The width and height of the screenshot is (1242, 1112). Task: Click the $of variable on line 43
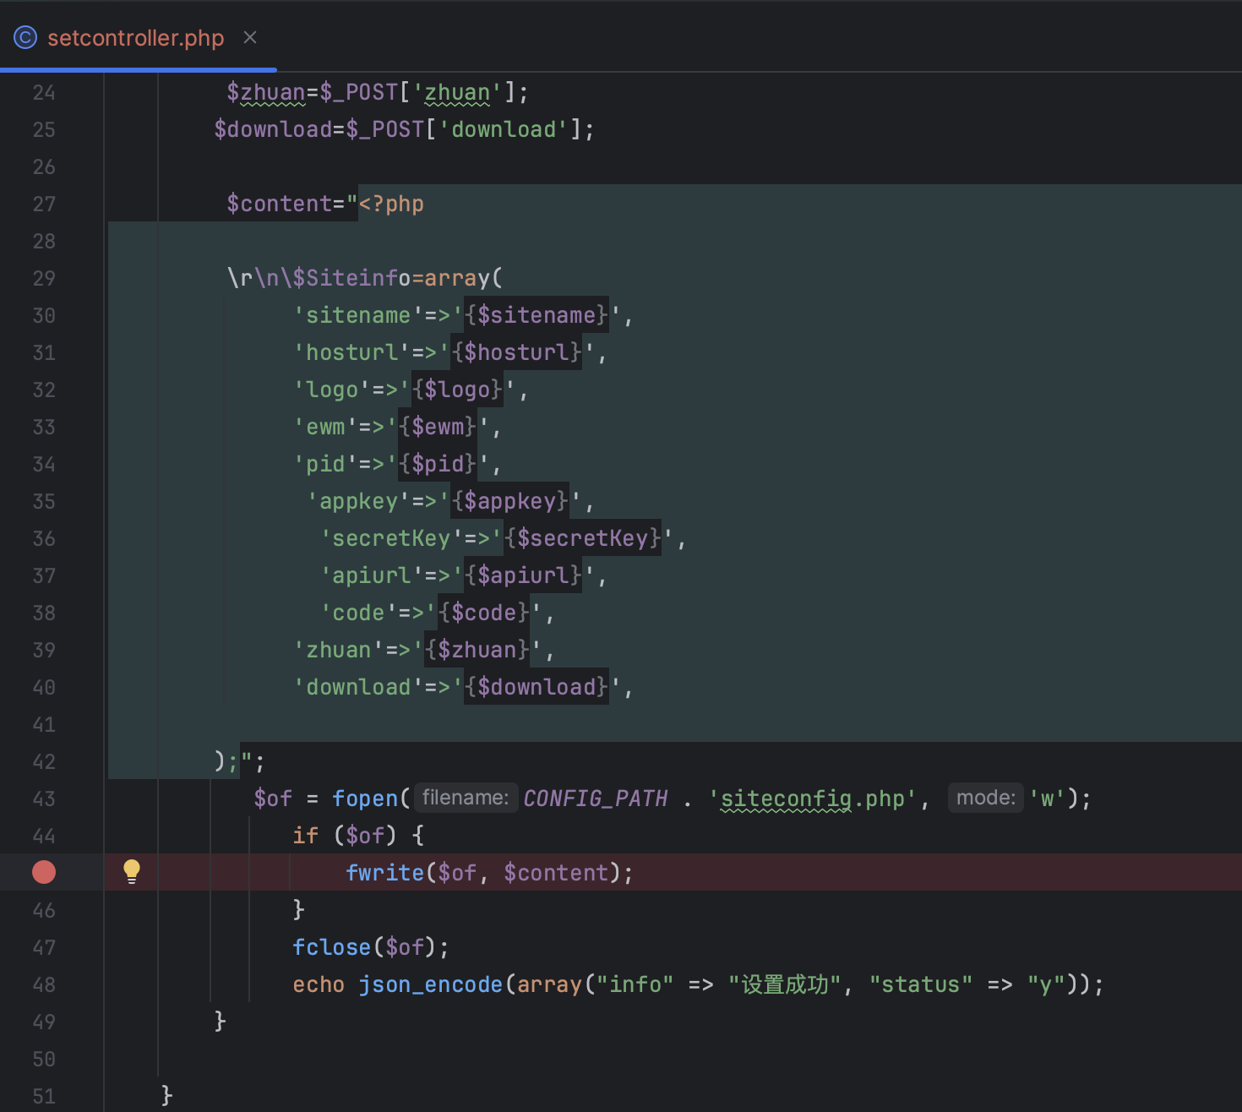273,799
